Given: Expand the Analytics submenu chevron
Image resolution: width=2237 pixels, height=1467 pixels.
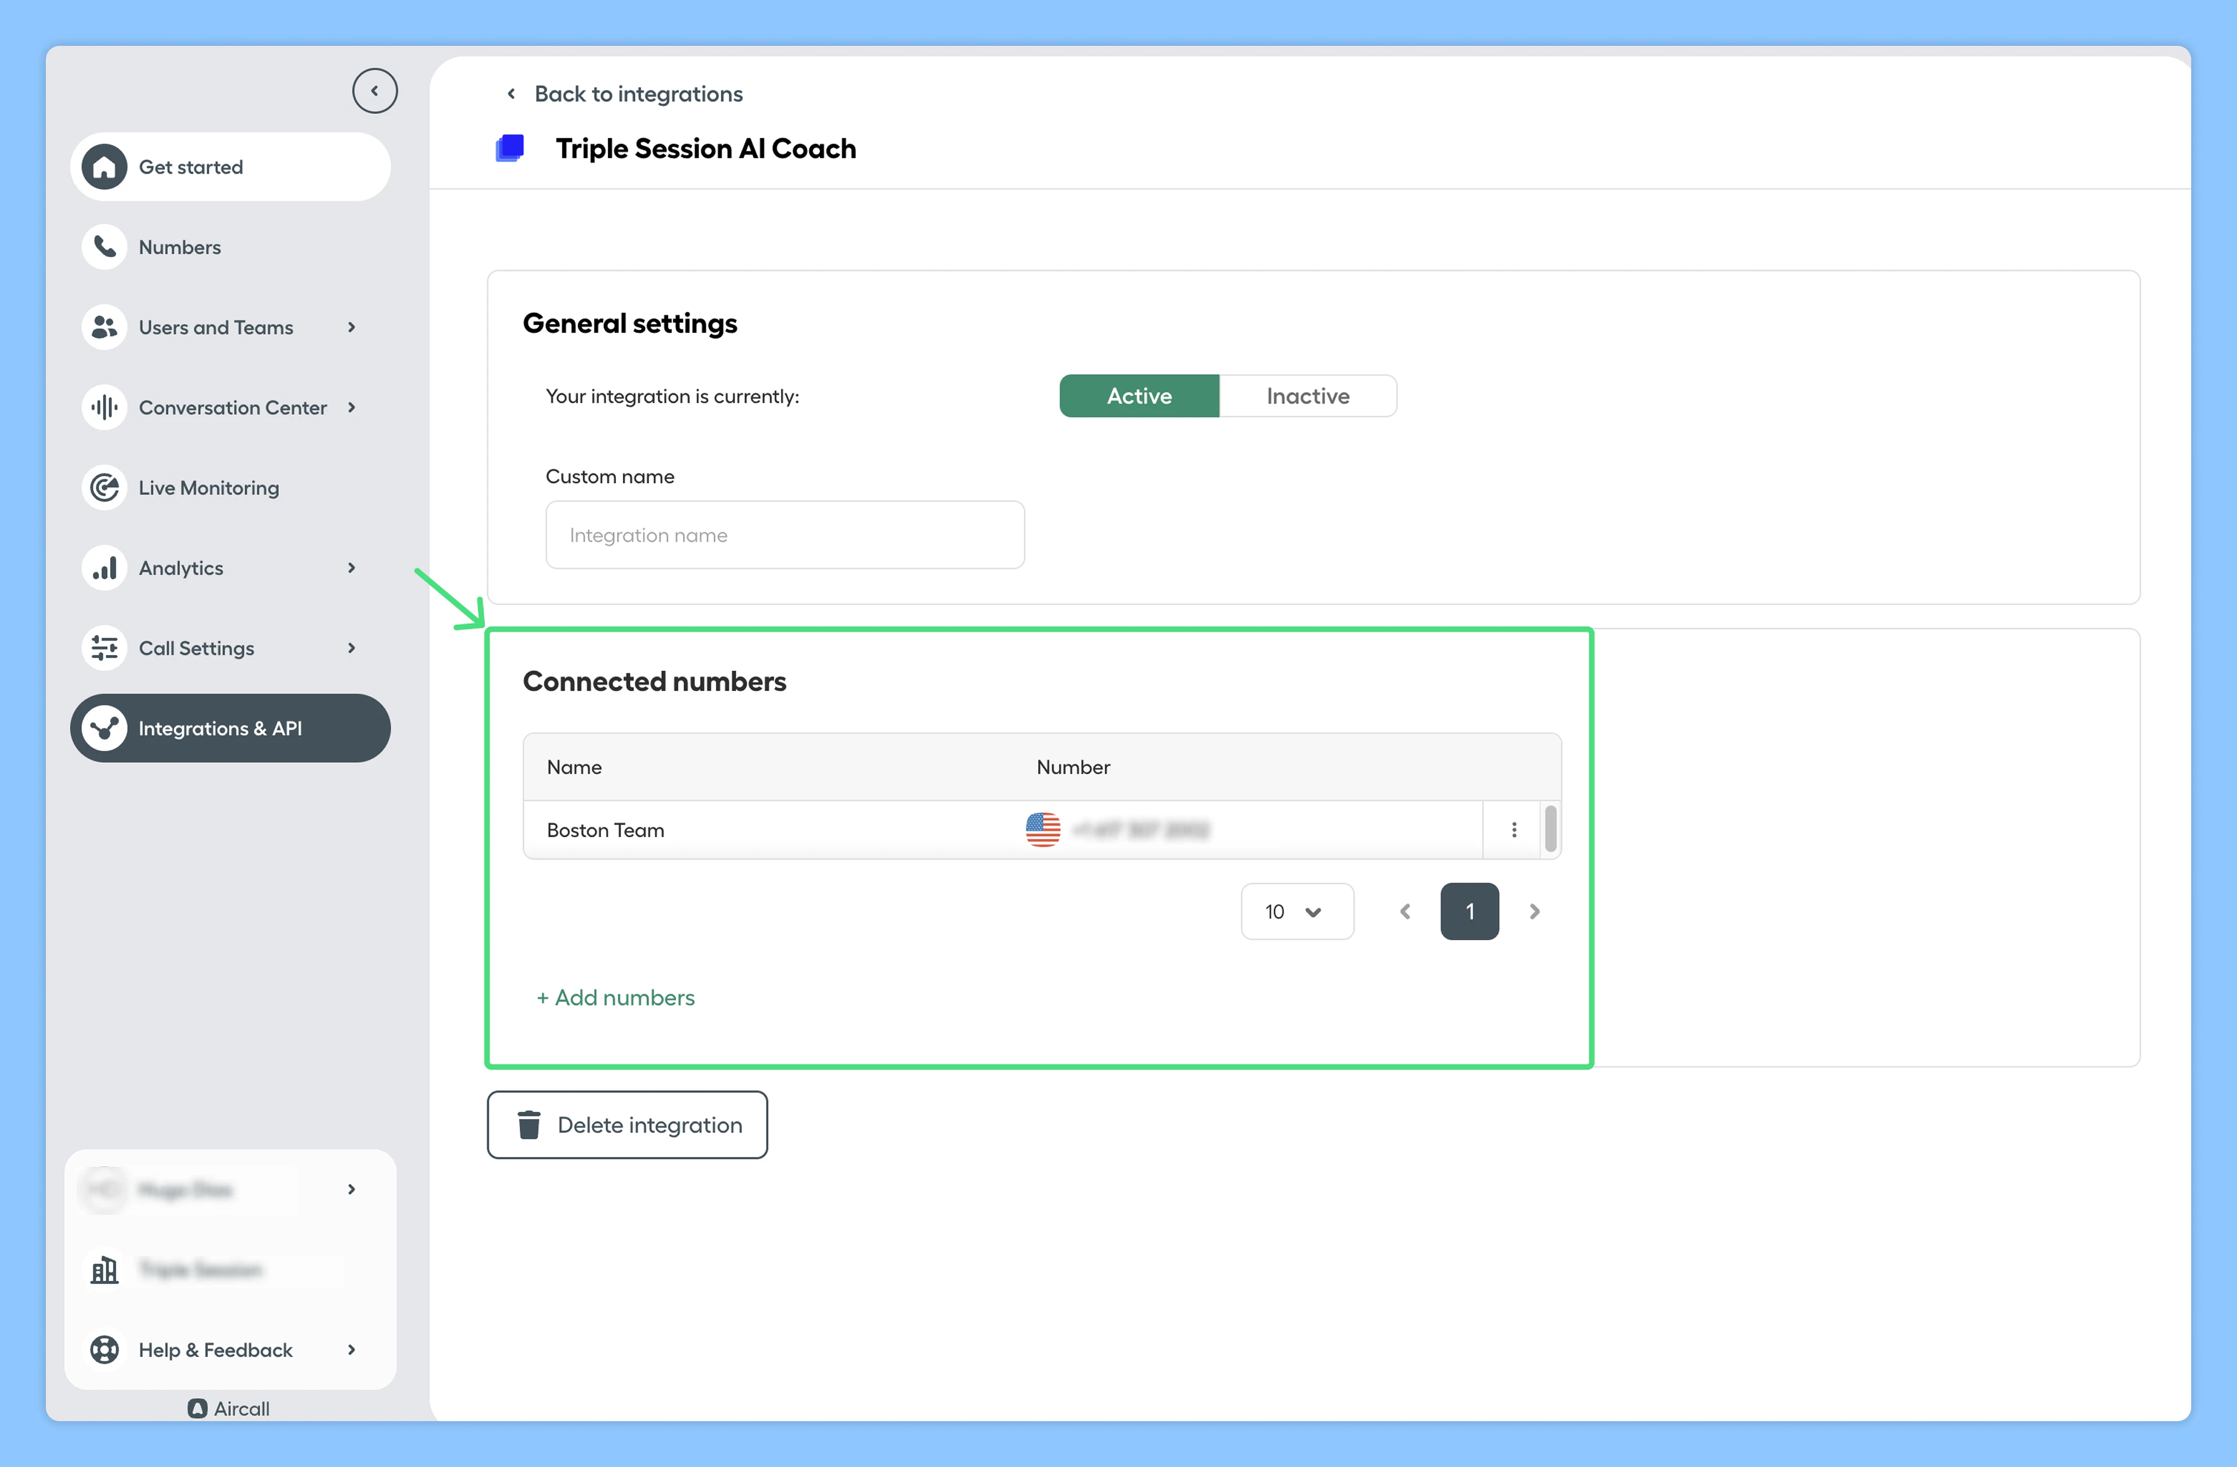Looking at the screenshot, I should point(351,568).
